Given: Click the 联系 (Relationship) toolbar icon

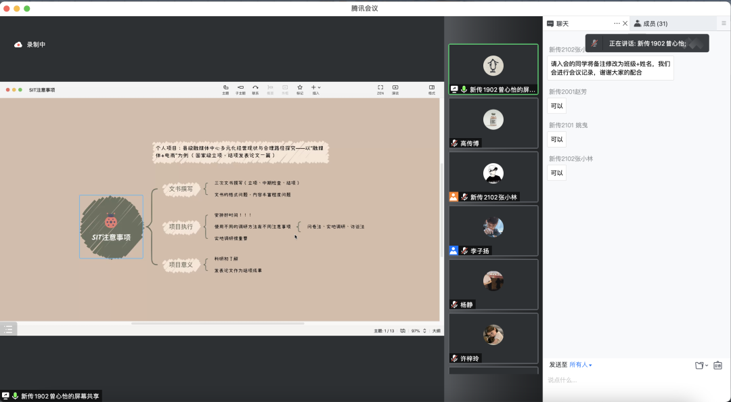Looking at the screenshot, I should pos(255,89).
